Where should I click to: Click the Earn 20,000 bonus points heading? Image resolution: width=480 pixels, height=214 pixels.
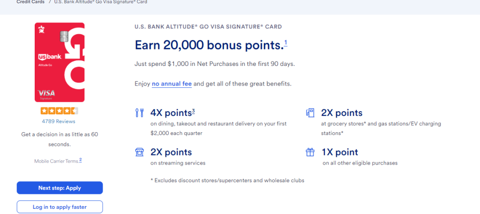(209, 45)
